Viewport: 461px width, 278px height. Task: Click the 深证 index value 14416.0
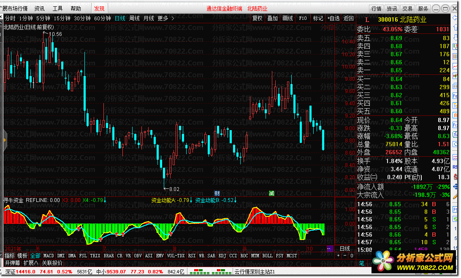[x=25, y=272]
